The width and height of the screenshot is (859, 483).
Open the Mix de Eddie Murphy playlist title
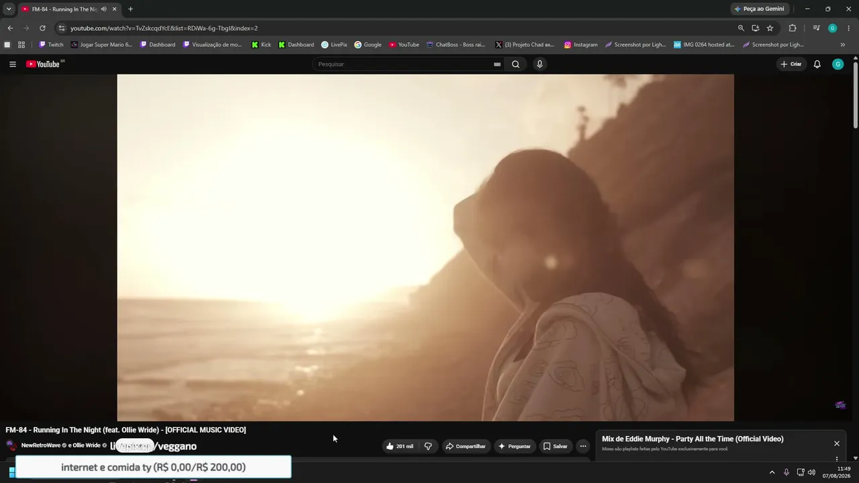(693, 439)
